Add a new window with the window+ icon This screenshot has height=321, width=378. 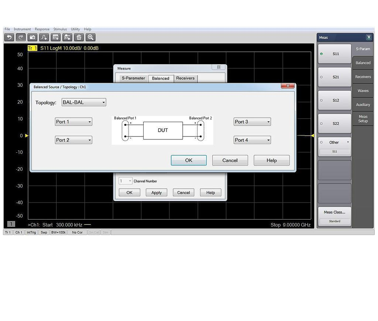click(68, 37)
